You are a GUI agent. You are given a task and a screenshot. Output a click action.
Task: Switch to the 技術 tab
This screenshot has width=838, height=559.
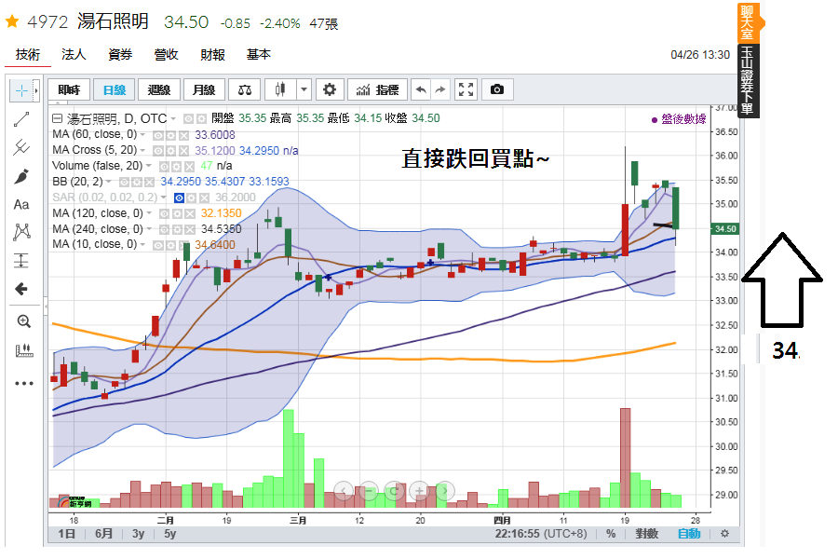(28, 55)
